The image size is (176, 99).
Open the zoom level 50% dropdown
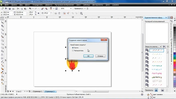(x=71, y=9)
